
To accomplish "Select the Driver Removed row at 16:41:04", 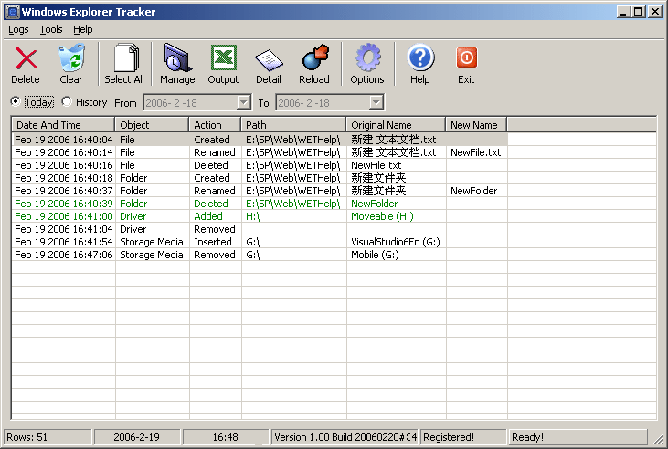I will (260, 229).
